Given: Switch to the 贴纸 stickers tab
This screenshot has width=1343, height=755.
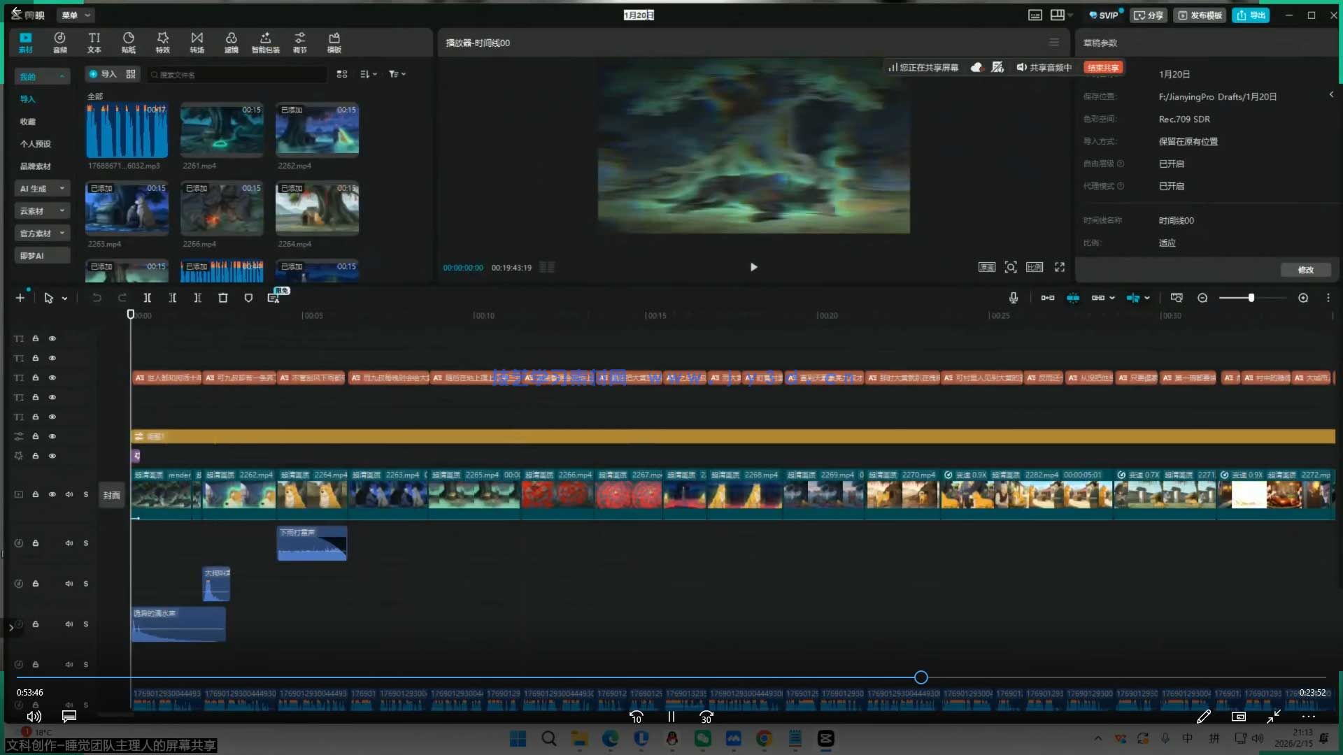Looking at the screenshot, I should click(x=128, y=42).
